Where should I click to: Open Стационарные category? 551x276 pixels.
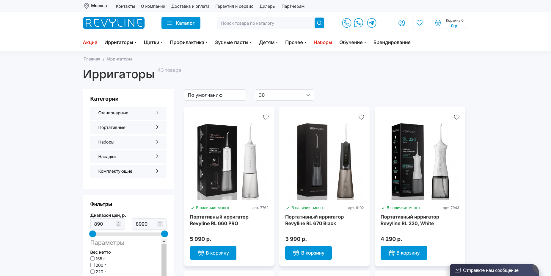click(x=128, y=113)
